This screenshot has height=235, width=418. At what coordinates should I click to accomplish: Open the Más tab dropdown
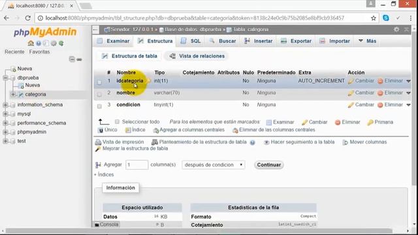point(367,41)
